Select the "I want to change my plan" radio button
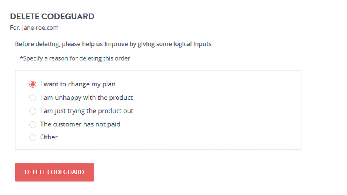The image size is (347, 195). pos(33,84)
